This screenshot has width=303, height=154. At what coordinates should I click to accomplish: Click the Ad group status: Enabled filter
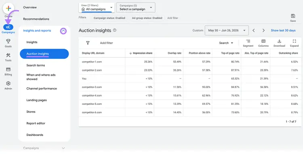(147, 18)
